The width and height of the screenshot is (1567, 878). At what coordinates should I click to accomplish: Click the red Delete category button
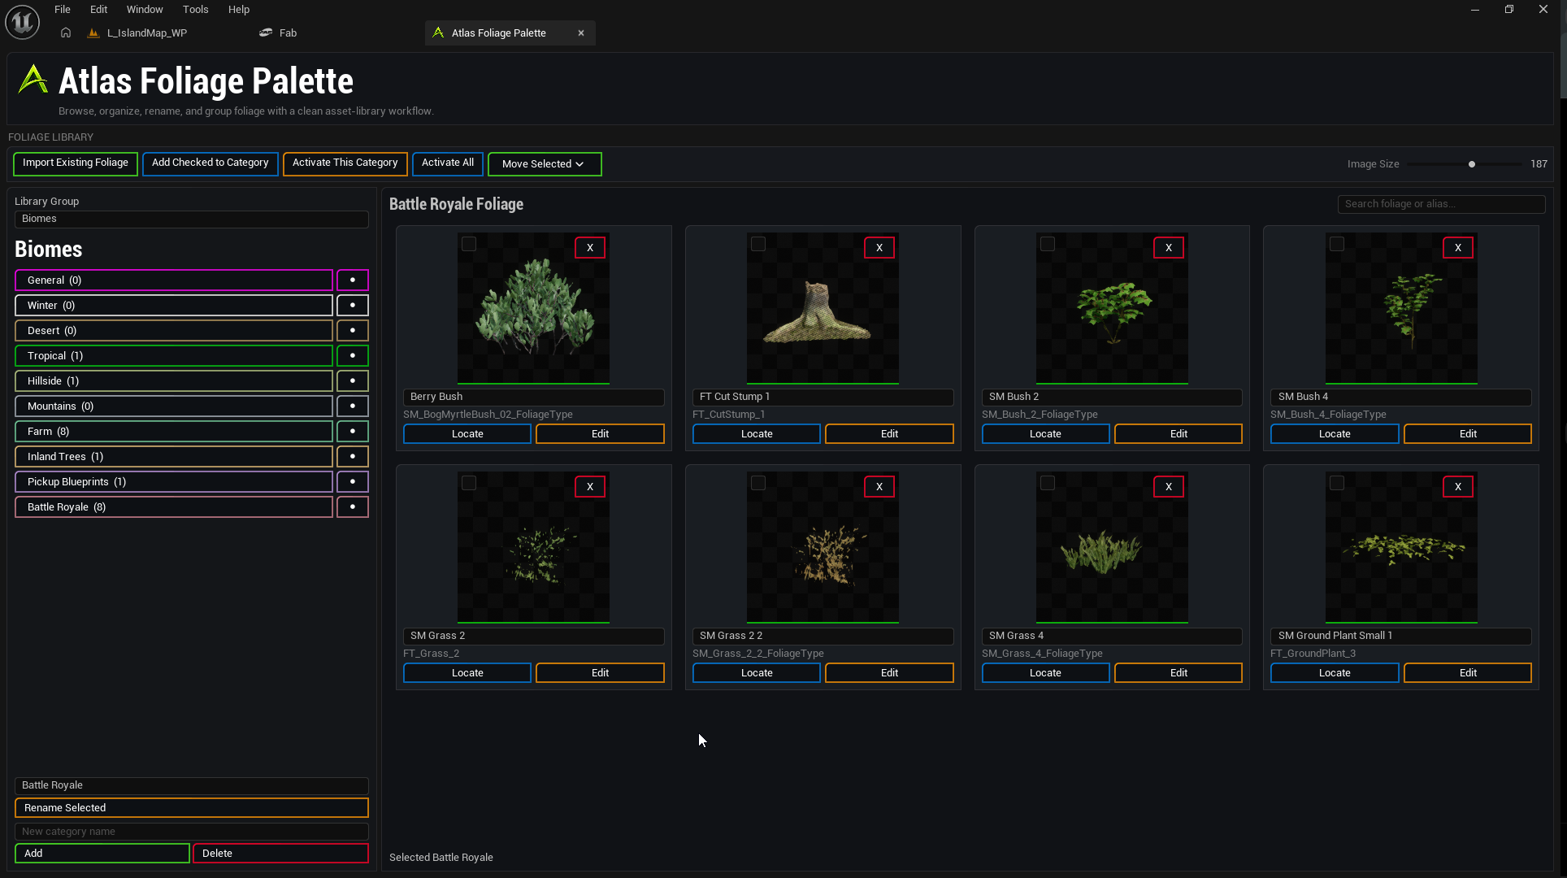coord(280,854)
